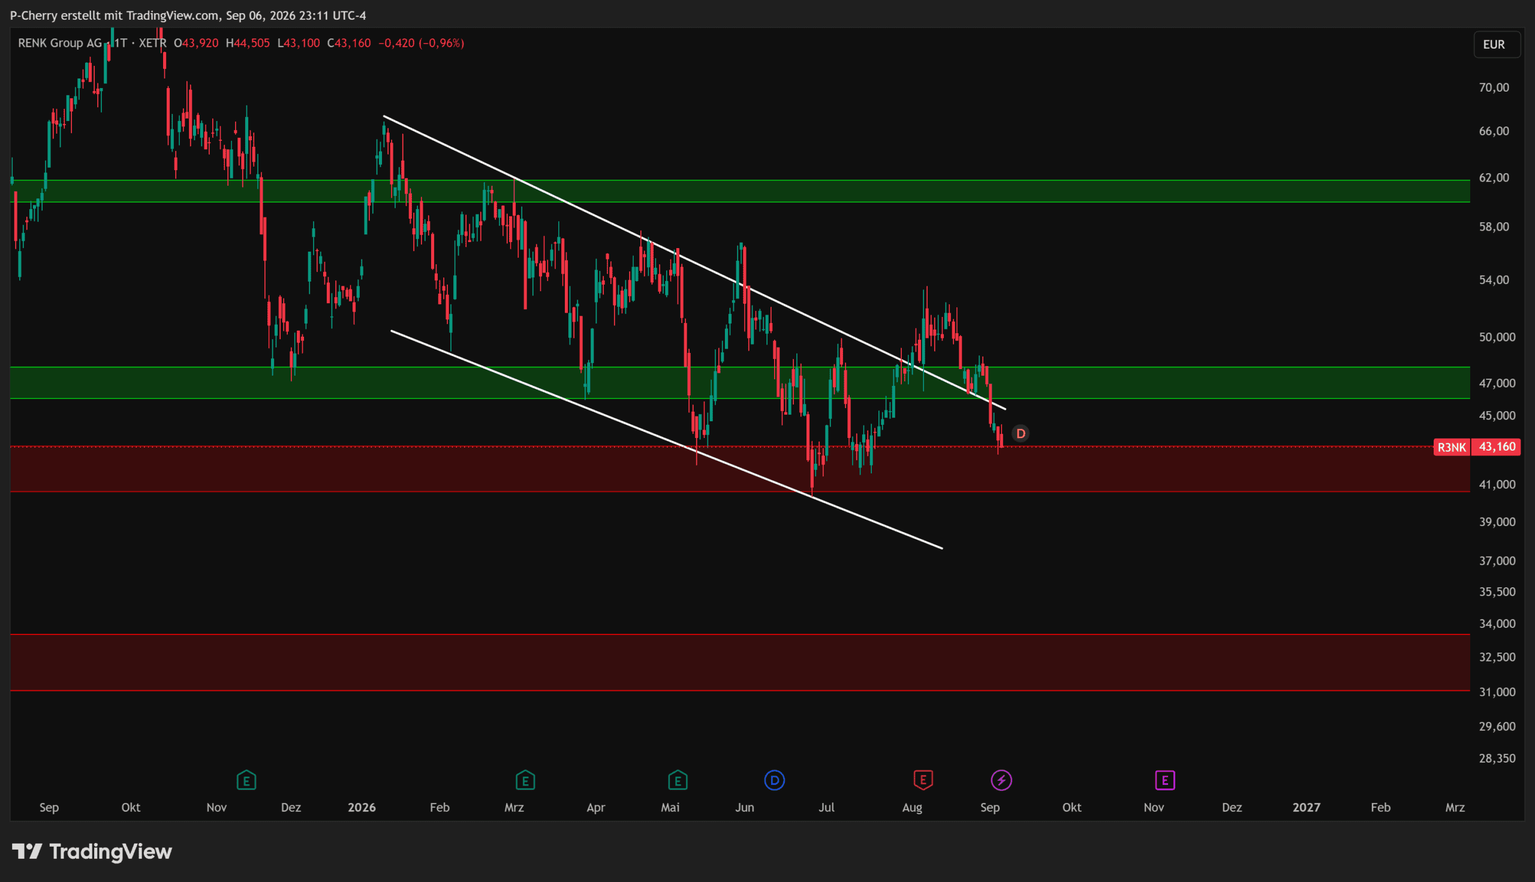
Task: Click the November earnings icon near Nov 2025
Action: [246, 780]
